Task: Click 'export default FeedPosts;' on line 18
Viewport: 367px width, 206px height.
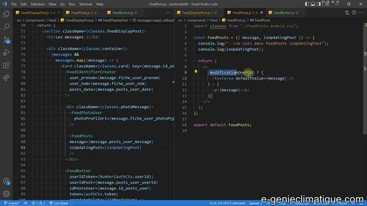Action: tap(222, 125)
